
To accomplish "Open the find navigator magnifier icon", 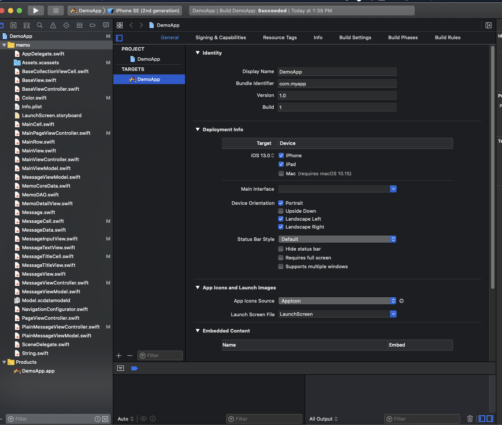I will coord(40,25).
